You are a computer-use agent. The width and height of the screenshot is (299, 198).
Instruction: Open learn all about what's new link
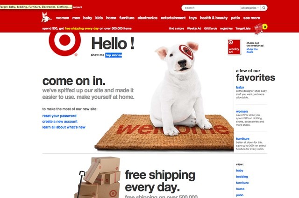(64, 127)
